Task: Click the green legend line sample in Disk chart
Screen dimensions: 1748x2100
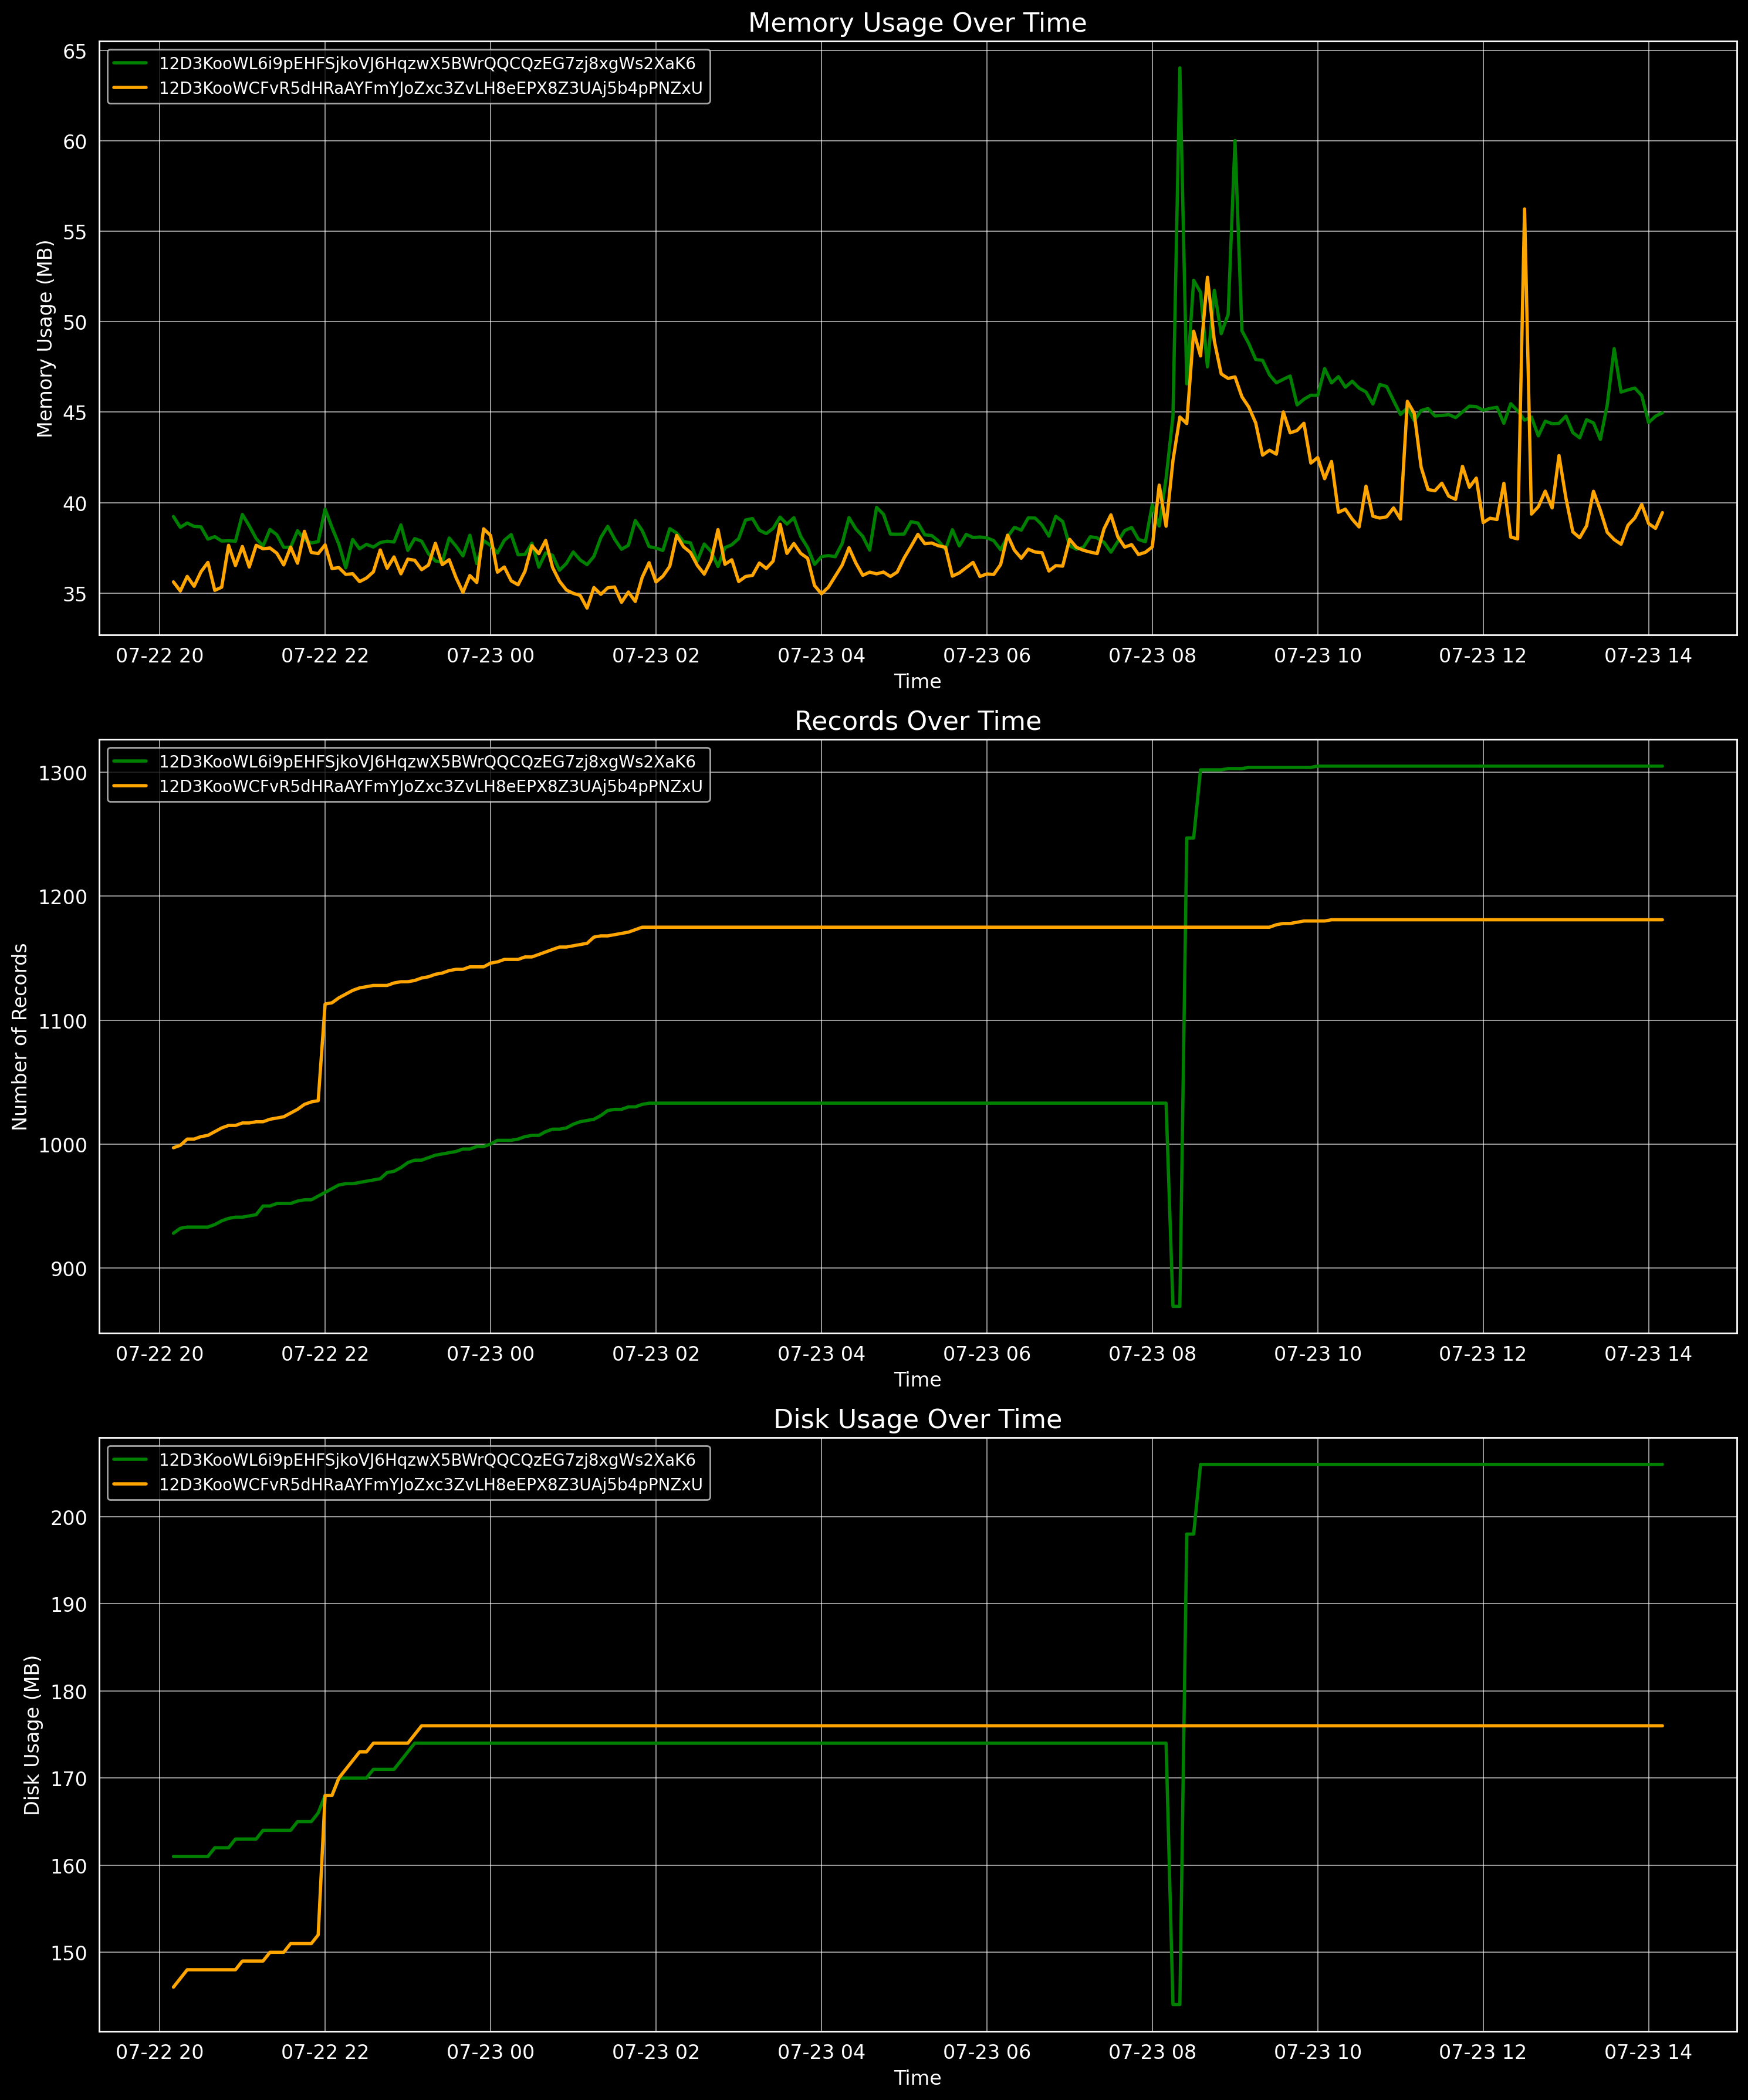Action: point(130,1459)
